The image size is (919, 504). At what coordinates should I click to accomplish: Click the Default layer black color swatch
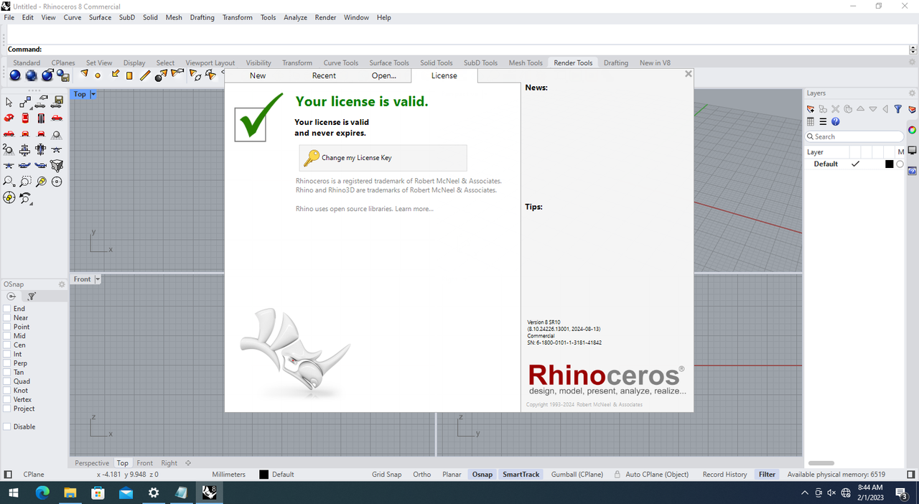[889, 164]
